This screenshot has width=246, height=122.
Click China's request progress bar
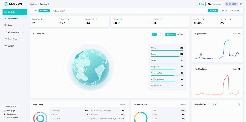click(167, 50)
